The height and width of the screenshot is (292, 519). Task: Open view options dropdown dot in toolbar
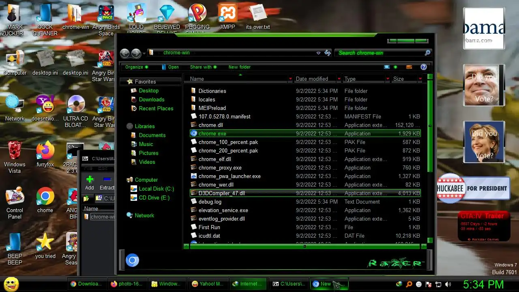[x=395, y=67]
